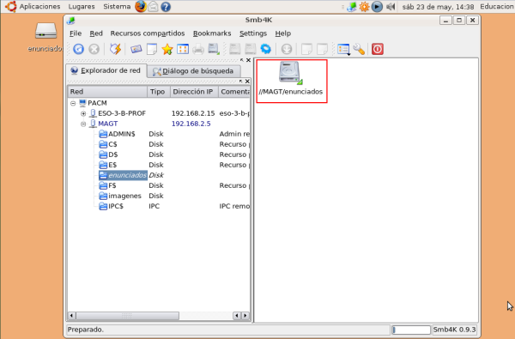Viewport: 515px width, 339px height.
Task: Click the authentication card toolbar icon
Action: point(136,49)
